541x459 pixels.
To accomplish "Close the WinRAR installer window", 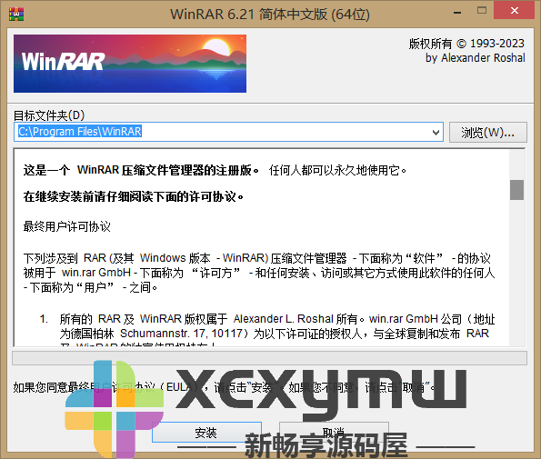I will [x=515, y=11].
